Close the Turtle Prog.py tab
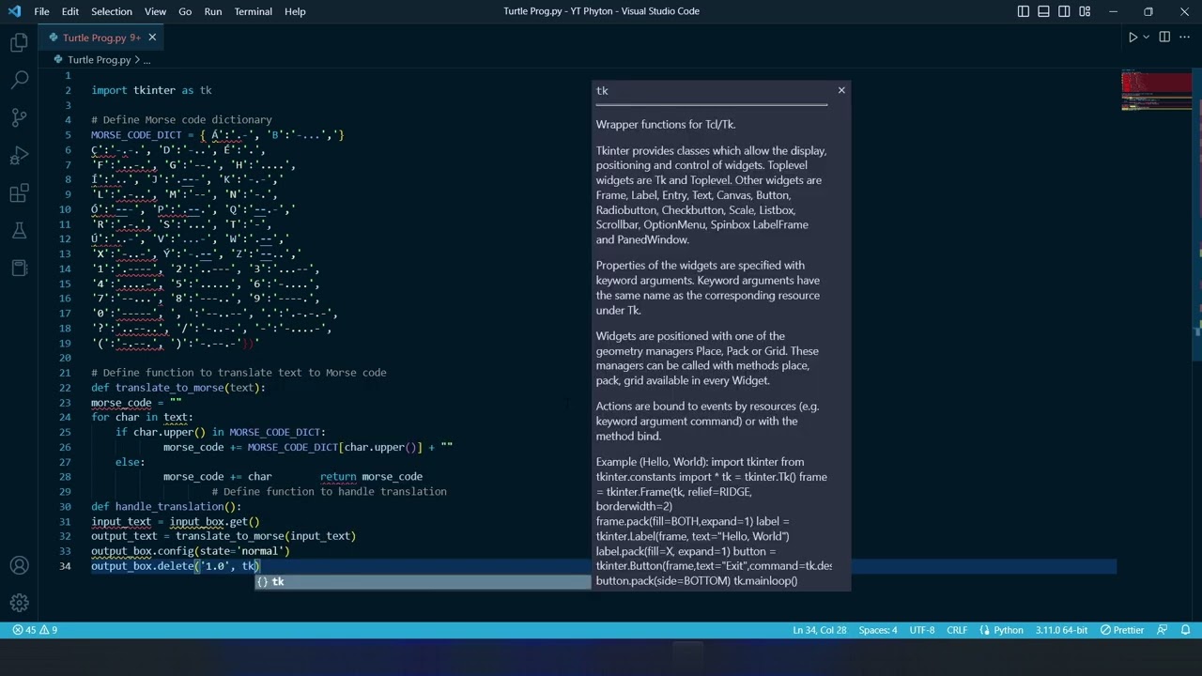 (152, 38)
